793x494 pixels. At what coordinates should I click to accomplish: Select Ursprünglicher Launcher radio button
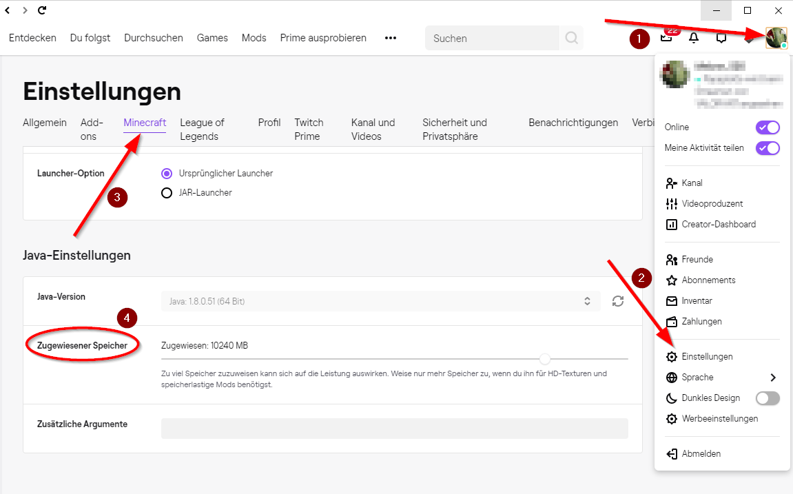click(x=167, y=174)
